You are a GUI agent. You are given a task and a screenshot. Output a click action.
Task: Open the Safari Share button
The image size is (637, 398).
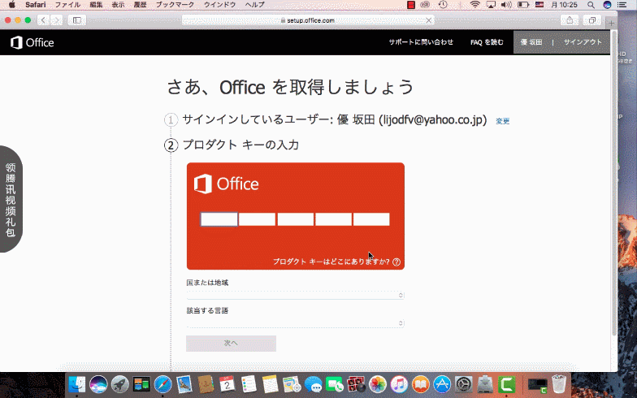click(x=570, y=19)
